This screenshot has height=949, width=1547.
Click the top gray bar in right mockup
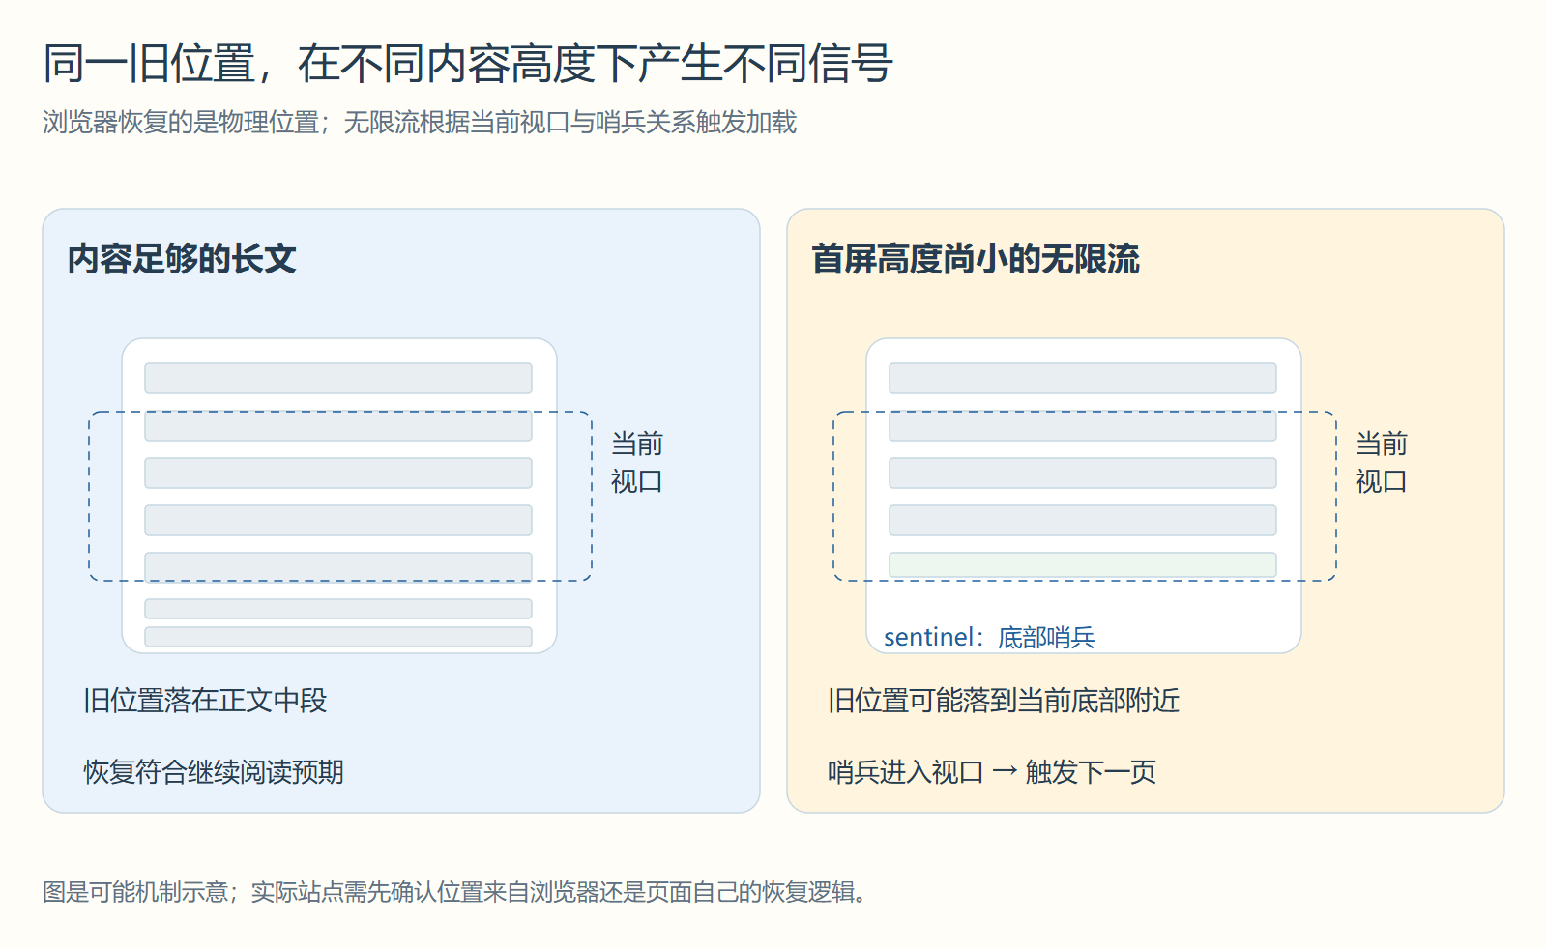pos(1083,378)
